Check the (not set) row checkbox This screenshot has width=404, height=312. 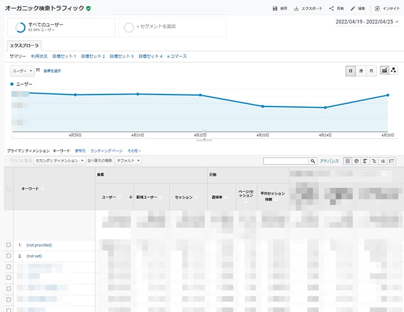9,256
